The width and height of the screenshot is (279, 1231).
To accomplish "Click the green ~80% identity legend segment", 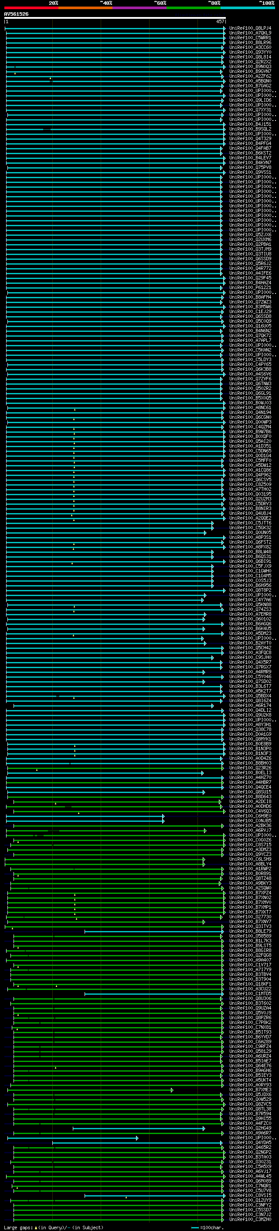I will (194, 8).
